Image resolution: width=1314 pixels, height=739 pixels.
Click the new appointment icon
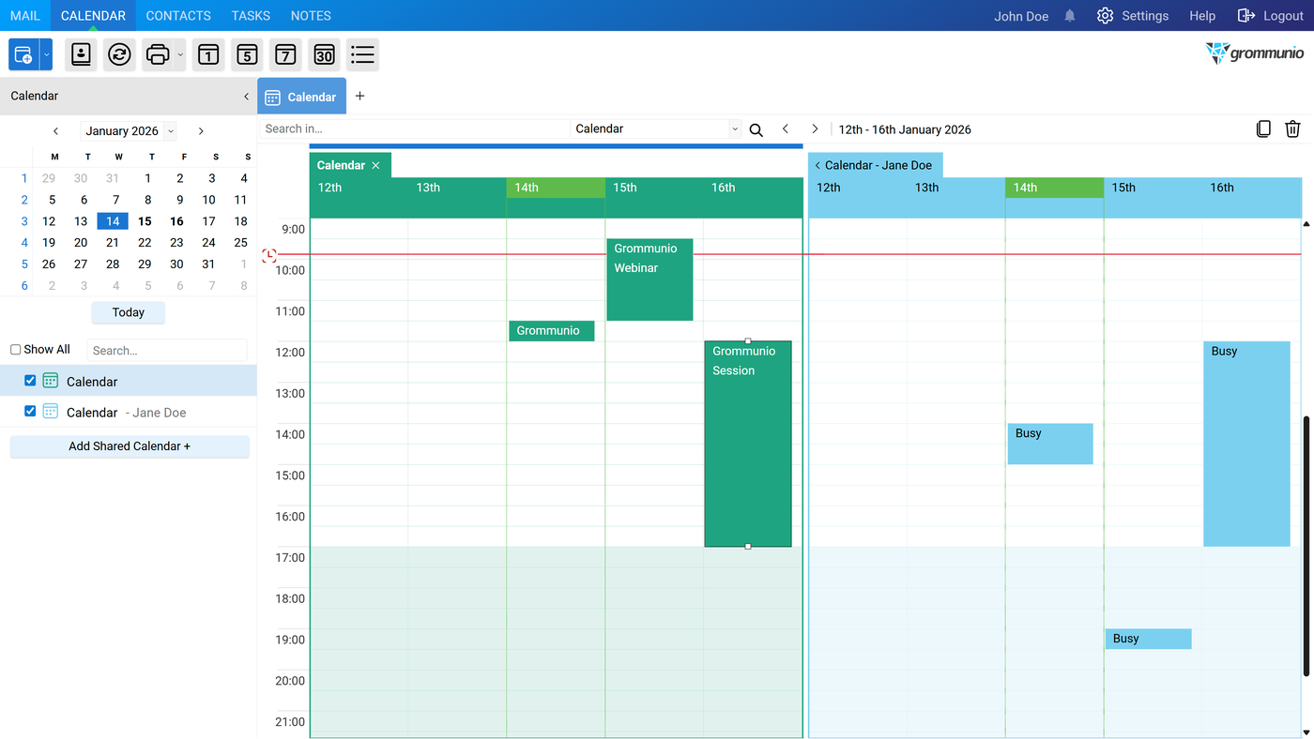23,55
